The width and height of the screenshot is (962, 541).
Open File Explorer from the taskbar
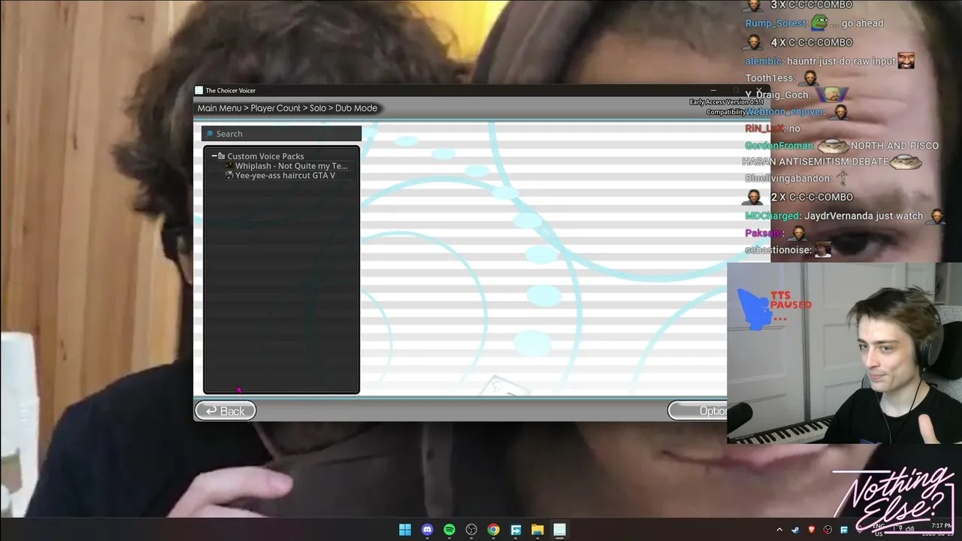(x=537, y=530)
